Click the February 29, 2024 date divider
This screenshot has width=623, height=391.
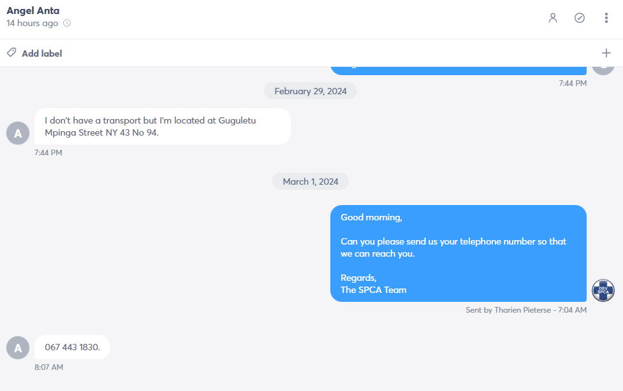point(311,91)
